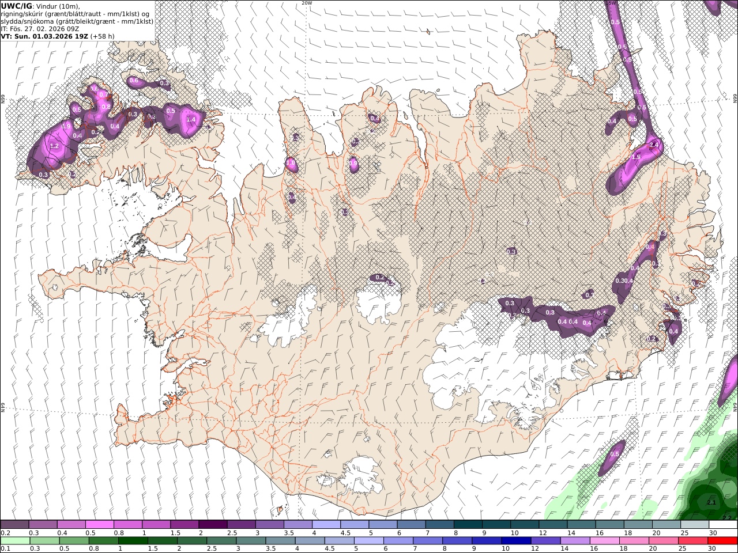Viewport: 738px width, 553px height.
Task: Choose the light grey upper-row swatch between 25 and 30
Action: pos(695,524)
